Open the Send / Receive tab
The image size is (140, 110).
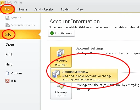click(44, 9)
